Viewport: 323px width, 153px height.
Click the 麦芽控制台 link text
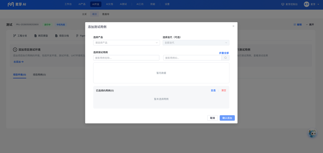point(292,4)
